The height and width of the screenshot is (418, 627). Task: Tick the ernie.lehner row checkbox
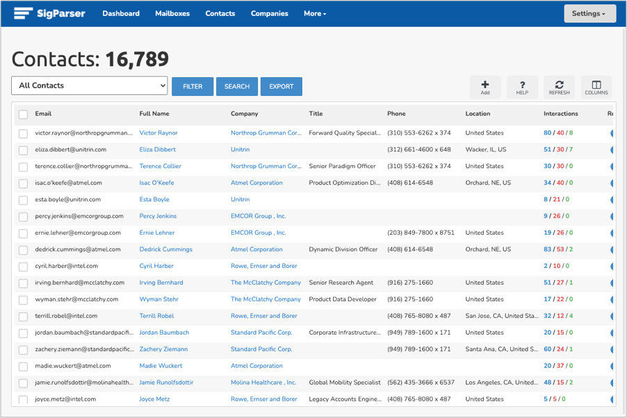coord(23,233)
